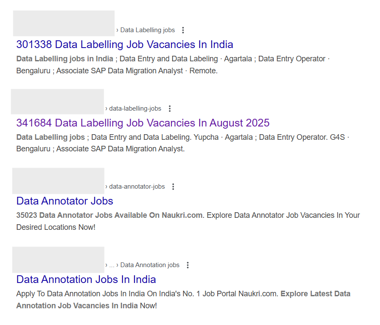Visit the "Data Annotator Jobs" result
This screenshot has height=325, width=380.
65,201
